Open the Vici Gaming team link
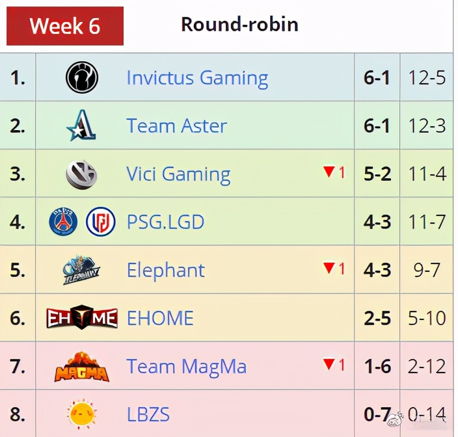Viewport: 458px width, 437px height. point(178,174)
